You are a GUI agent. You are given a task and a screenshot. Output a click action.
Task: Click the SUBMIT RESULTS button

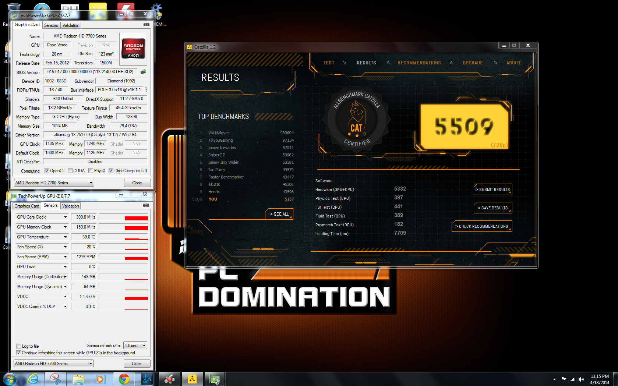[x=493, y=190]
